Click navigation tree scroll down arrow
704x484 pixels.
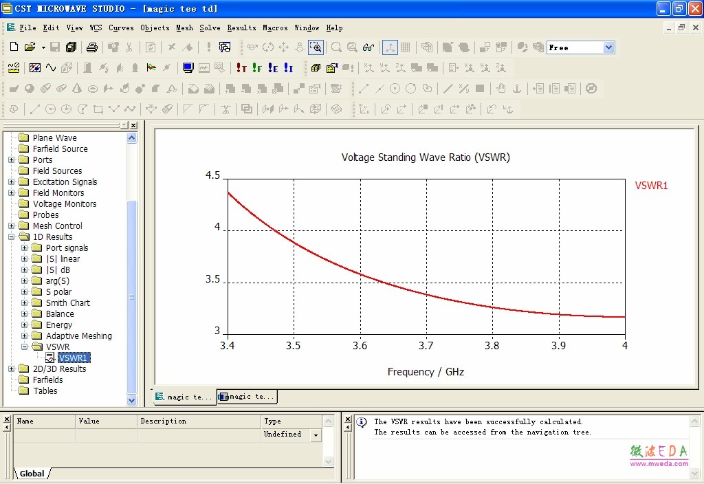coord(131,400)
